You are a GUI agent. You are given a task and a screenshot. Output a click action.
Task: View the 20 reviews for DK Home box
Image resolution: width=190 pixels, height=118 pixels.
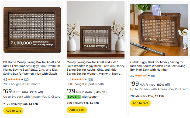[x=27, y=79]
